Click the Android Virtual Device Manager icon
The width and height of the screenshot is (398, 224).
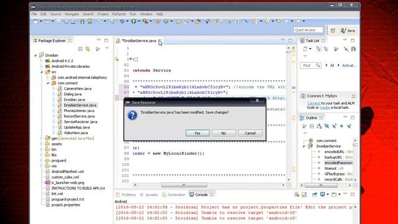90,22
